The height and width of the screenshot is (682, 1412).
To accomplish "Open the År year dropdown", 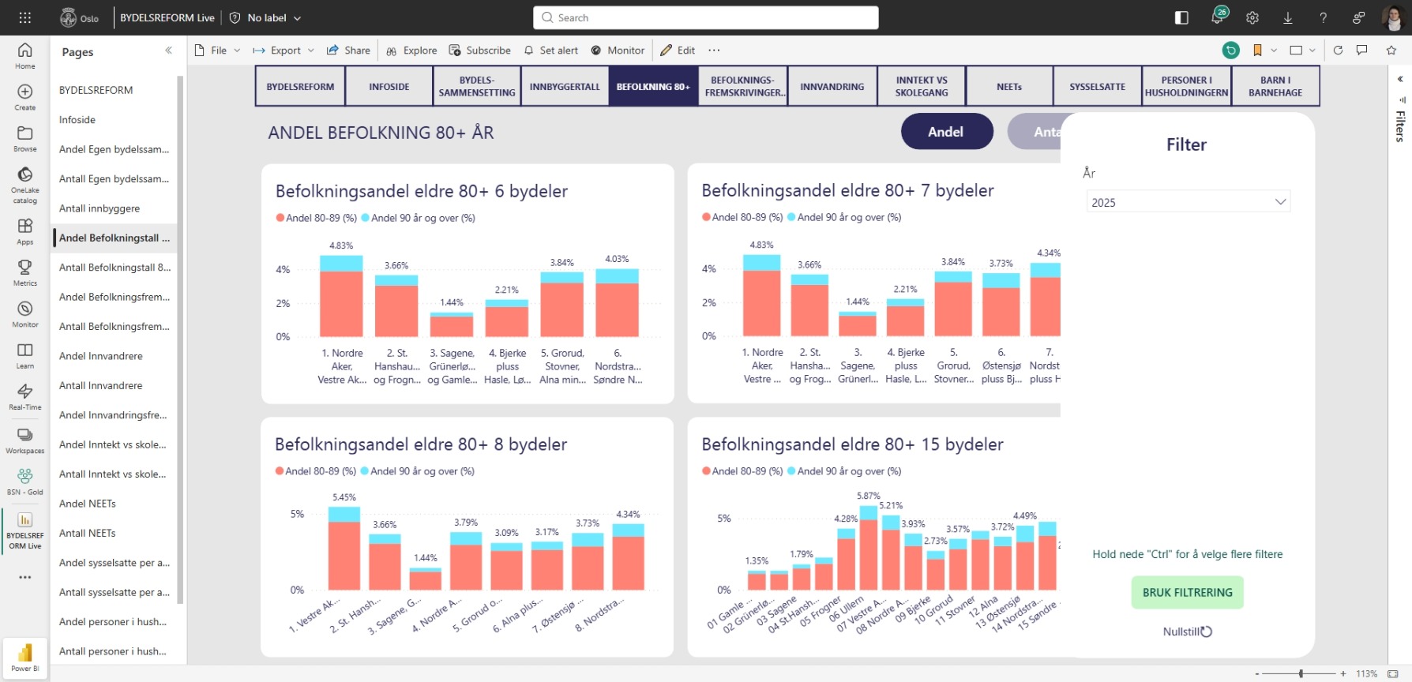I will [1189, 202].
